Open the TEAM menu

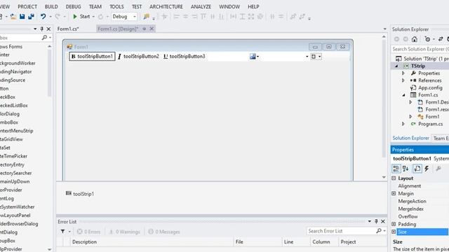pos(95,6)
